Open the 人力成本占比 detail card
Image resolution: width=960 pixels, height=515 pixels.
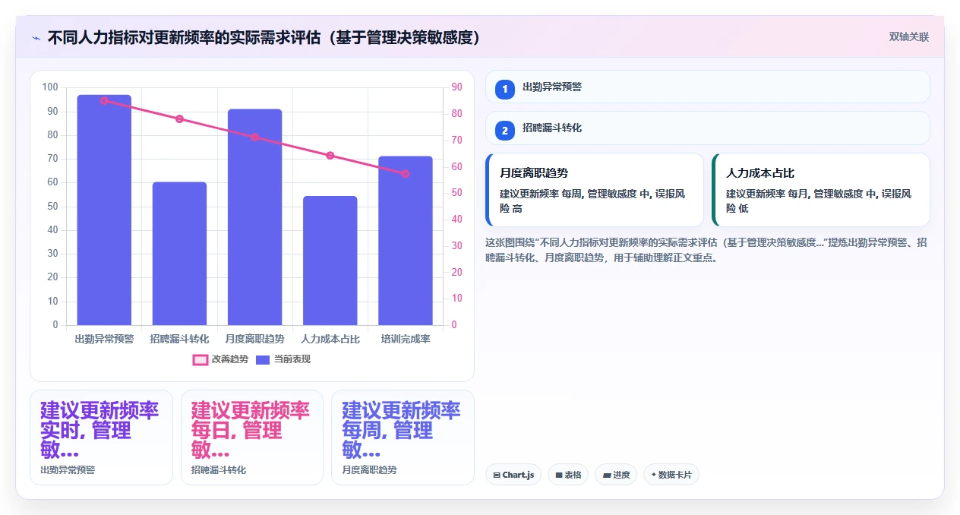[821, 190]
